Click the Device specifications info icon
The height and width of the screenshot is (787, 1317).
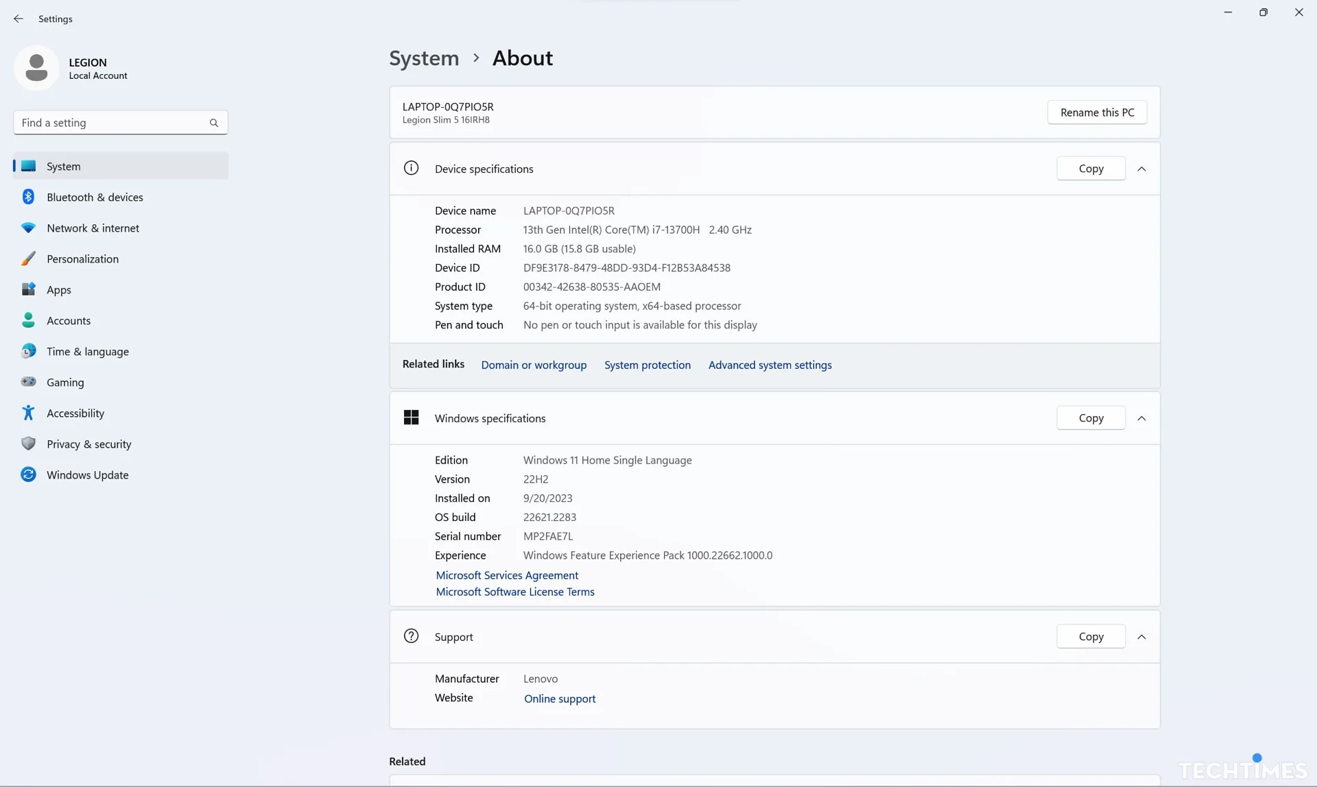click(x=411, y=168)
